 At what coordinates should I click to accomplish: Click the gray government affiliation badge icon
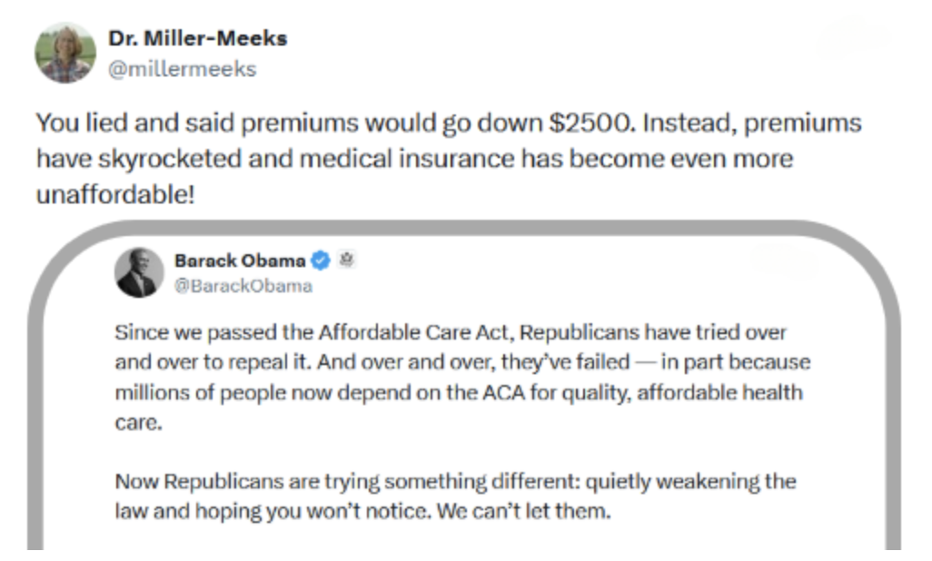click(346, 260)
